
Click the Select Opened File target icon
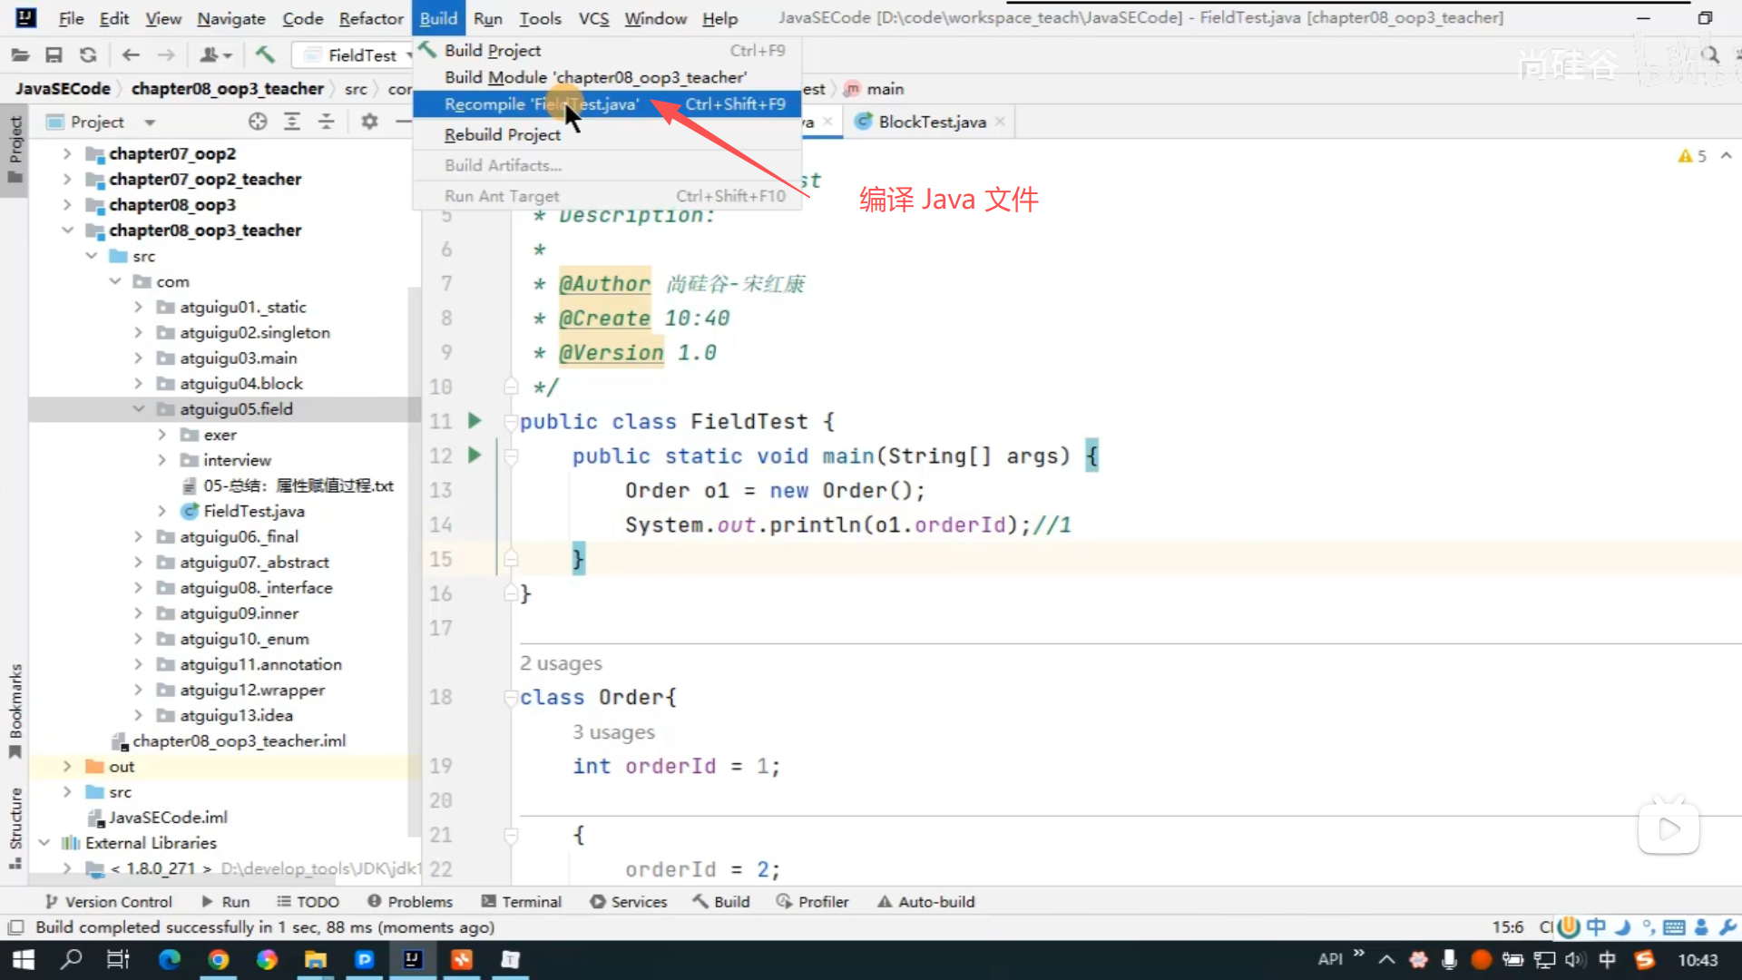click(258, 122)
